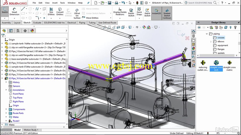Screen dimensions: 241x135
Task: Open the Appearances task pane tab
Action: pos(193,48)
